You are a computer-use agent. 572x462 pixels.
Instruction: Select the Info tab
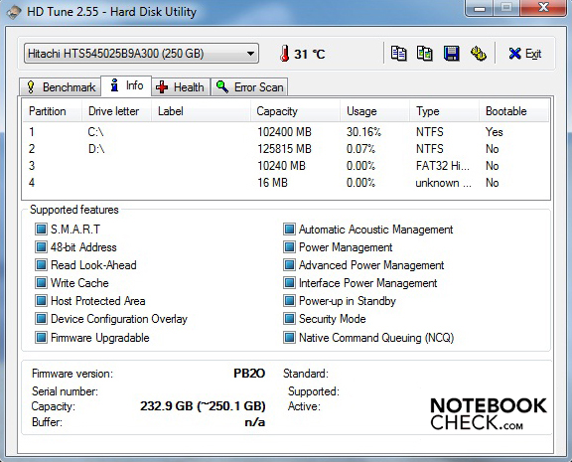click(x=126, y=86)
